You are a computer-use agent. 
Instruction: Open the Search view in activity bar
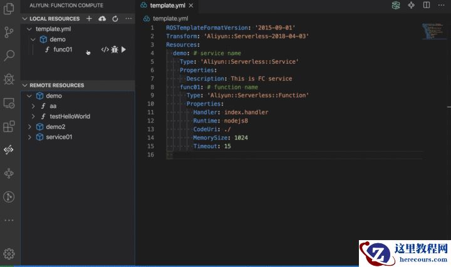tap(9, 56)
